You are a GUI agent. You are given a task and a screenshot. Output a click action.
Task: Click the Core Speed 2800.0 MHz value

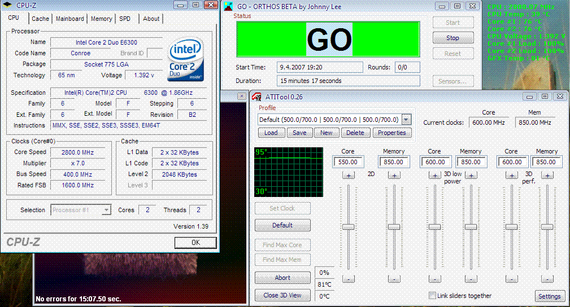point(77,152)
